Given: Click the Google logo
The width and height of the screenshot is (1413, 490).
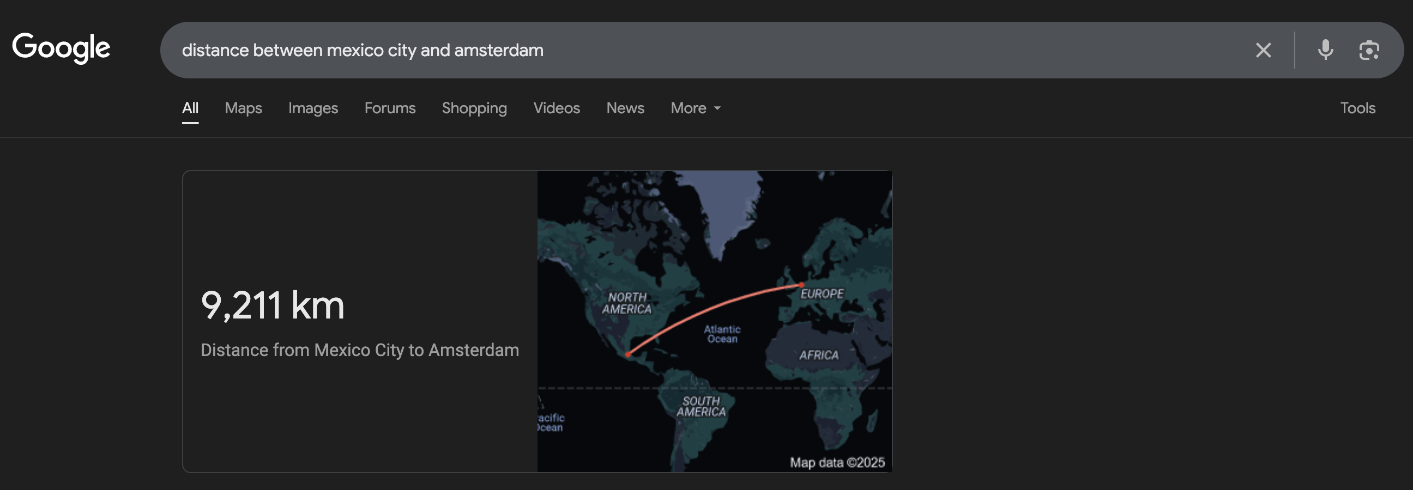Looking at the screenshot, I should point(61,48).
